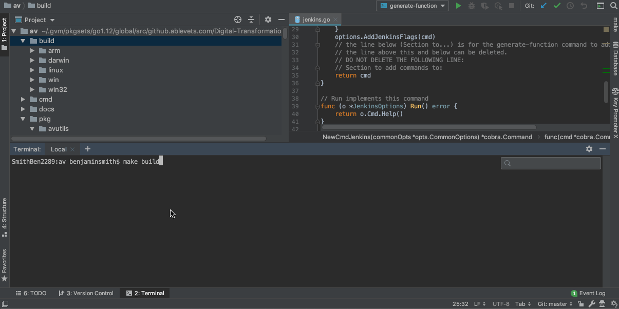Expand the docs folder
Viewport: 619px width, 309px height.
[23, 109]
